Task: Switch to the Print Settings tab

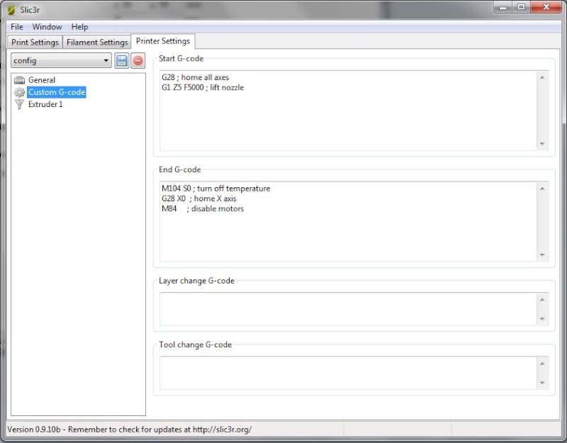Action: pyautogui.click(x=35, y=43)
